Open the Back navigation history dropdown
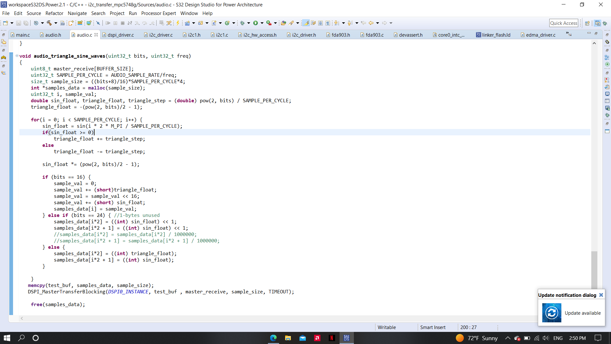 click(x=378, y=23)
